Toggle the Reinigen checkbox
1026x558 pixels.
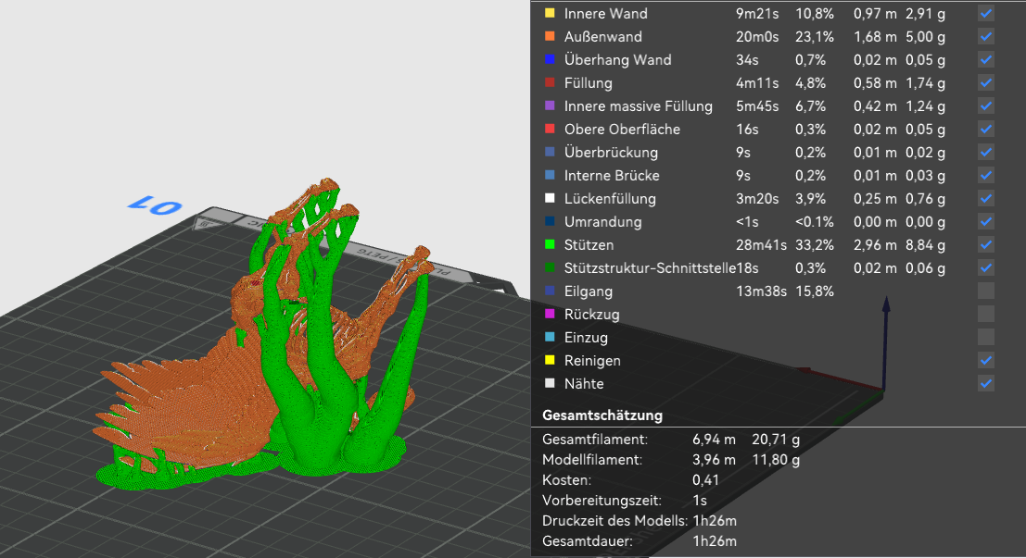986,361
